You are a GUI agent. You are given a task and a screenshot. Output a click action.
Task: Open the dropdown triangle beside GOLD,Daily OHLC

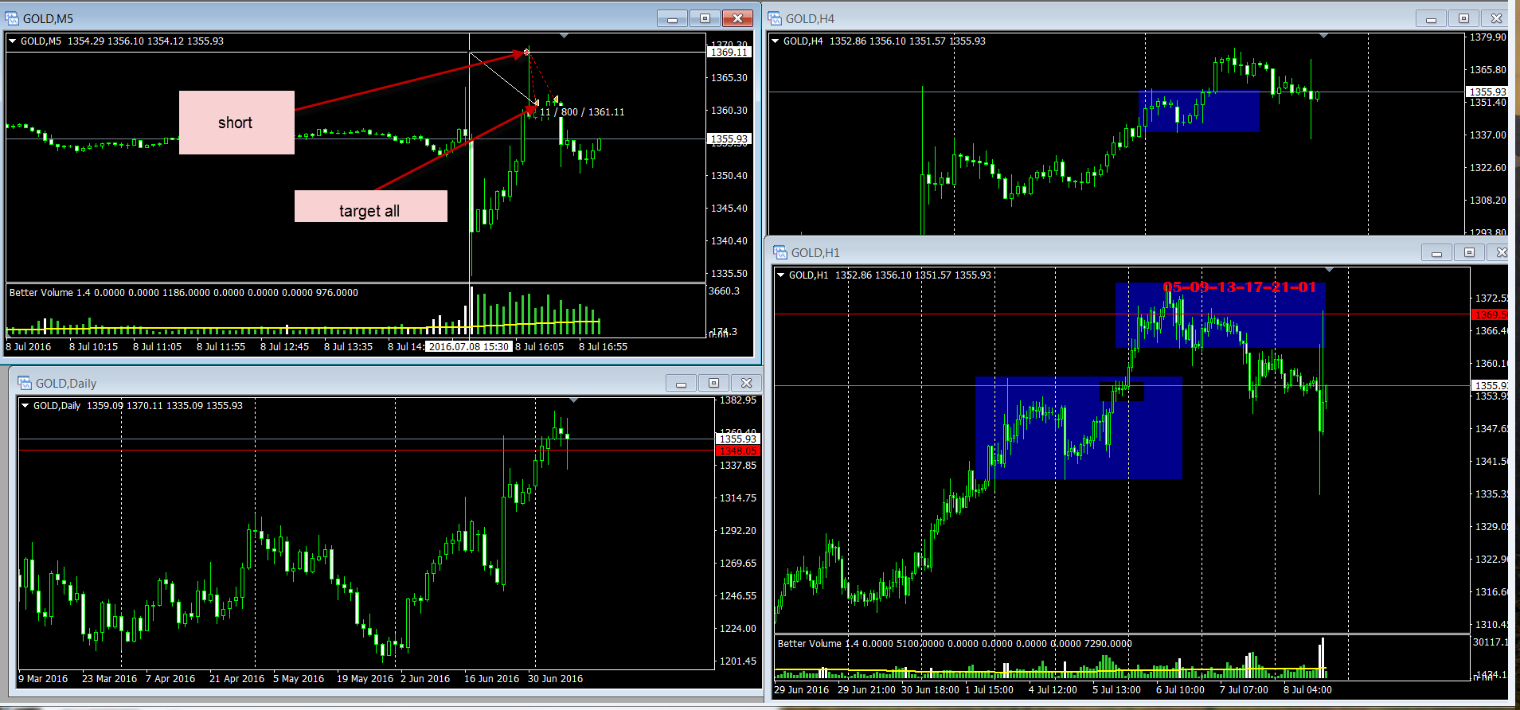tap(25, 406)
